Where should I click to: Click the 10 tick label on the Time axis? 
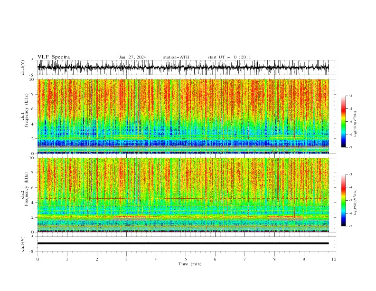[334, 259]
